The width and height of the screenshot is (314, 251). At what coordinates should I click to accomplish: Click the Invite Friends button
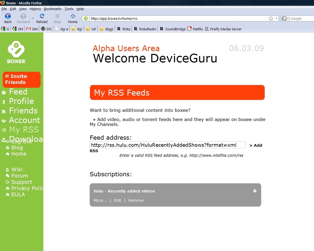coord(22,79)
